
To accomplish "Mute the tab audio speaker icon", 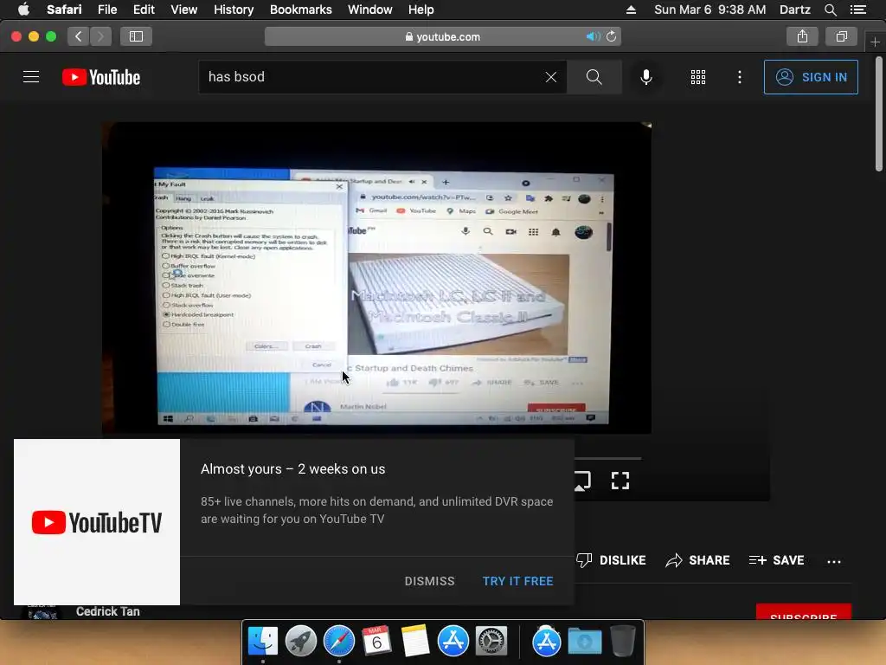I will [x=592, y=36].
